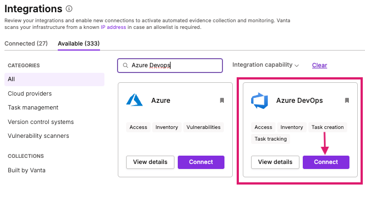Image resolution: width=365 pixels, height=219 pixels.
Task: Connect the Azure DevOps integration
Action: tap(326, 162)
